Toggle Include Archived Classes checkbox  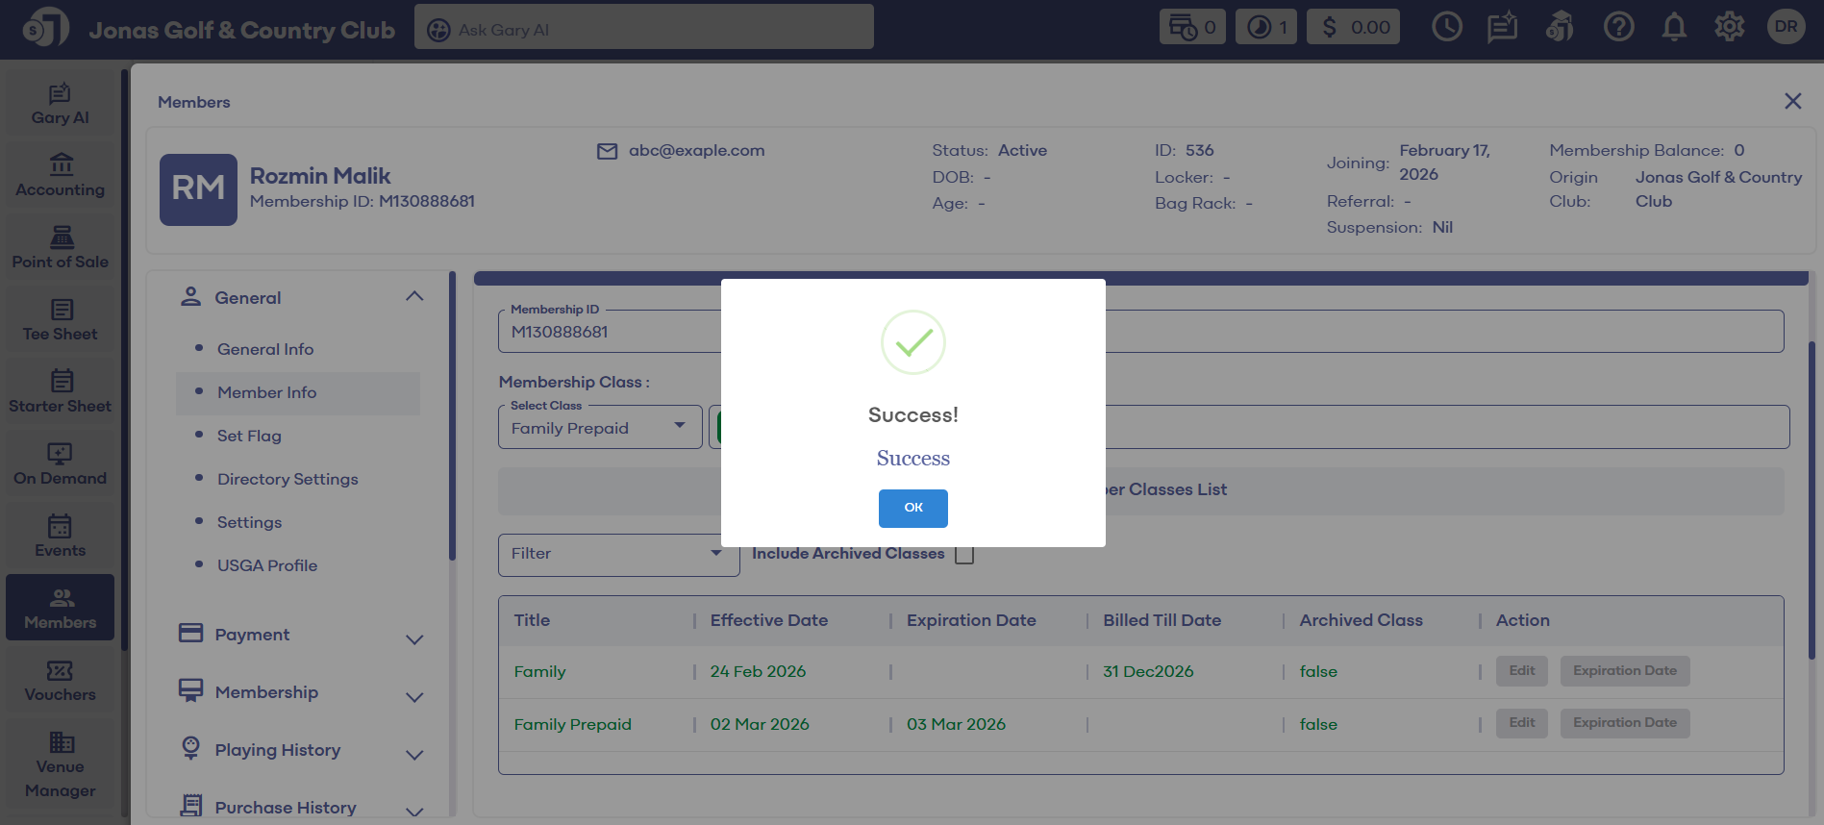coord(964,555)
